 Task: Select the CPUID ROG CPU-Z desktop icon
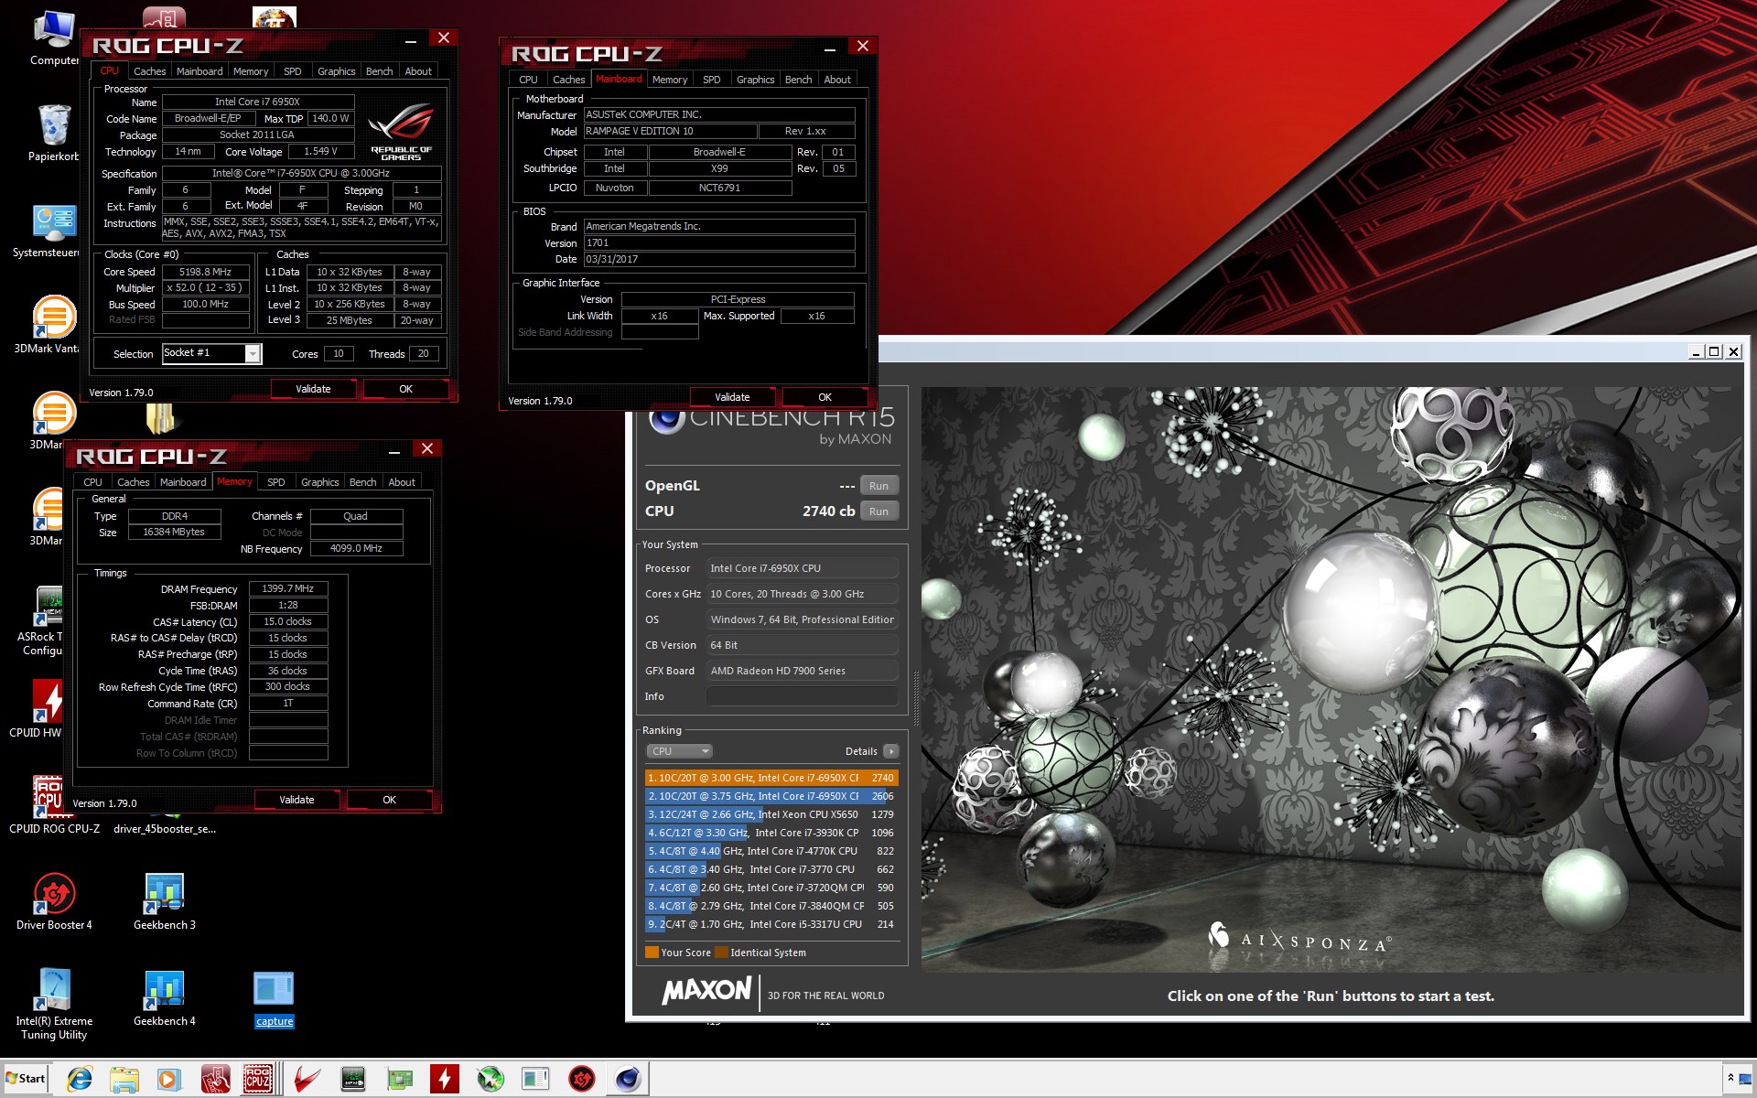54,805
